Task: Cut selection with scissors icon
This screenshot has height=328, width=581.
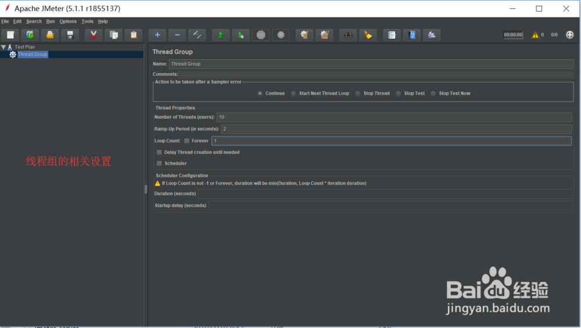Action: (x=94, y=35)
